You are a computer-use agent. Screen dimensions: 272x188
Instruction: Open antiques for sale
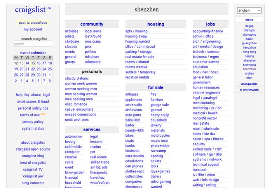[x=132, y=94]
